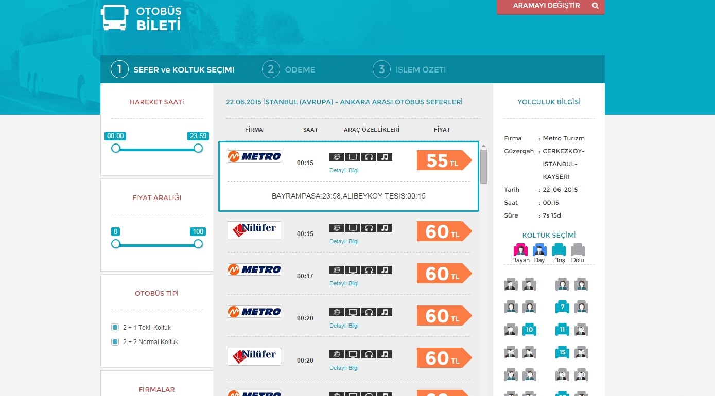715x396 pixels.
Task: Click the globe icon in Metro 00:20 row
Action: click(337, 312)
